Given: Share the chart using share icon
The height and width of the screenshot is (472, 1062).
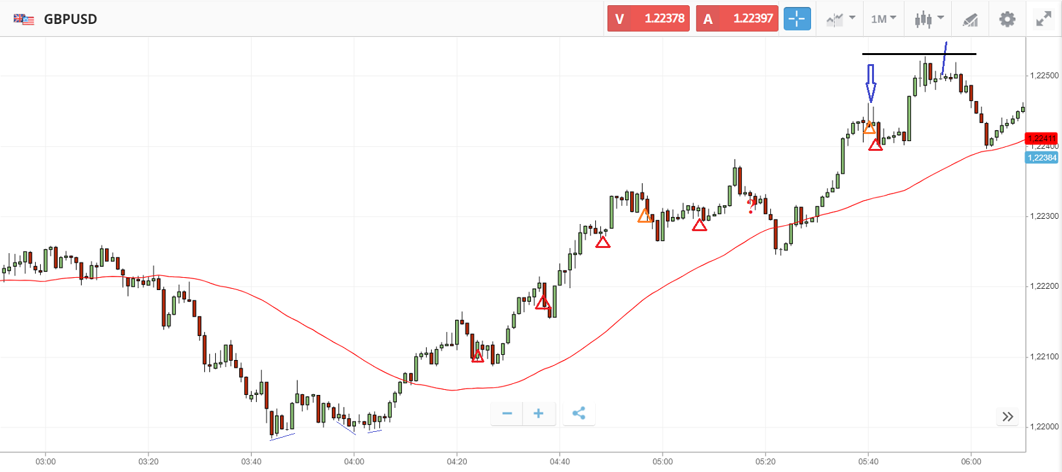Looking at the screenshot, I should 579,414.
